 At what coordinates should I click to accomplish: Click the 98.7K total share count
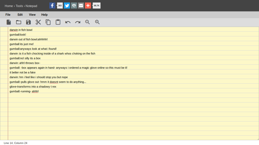96,6
